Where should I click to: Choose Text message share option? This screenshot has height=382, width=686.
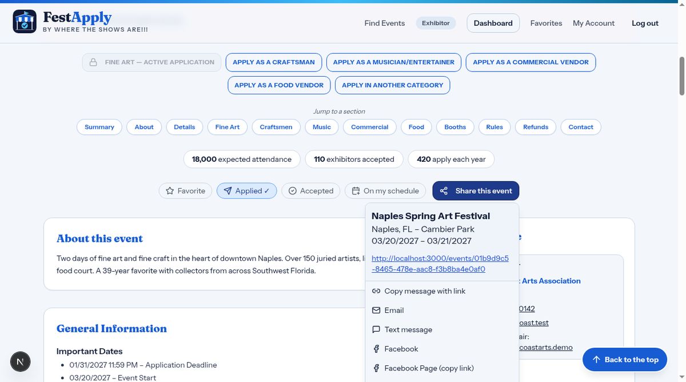tap(442, 330)
